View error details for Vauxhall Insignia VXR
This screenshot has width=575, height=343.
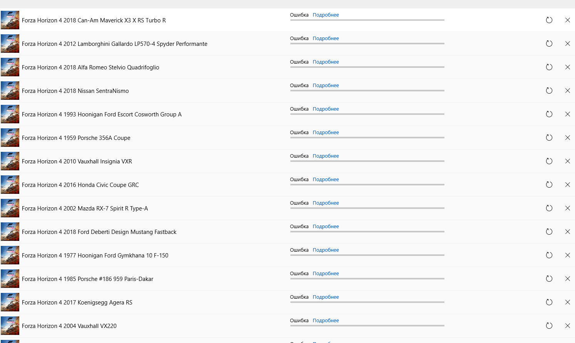(x=326, y=156)
